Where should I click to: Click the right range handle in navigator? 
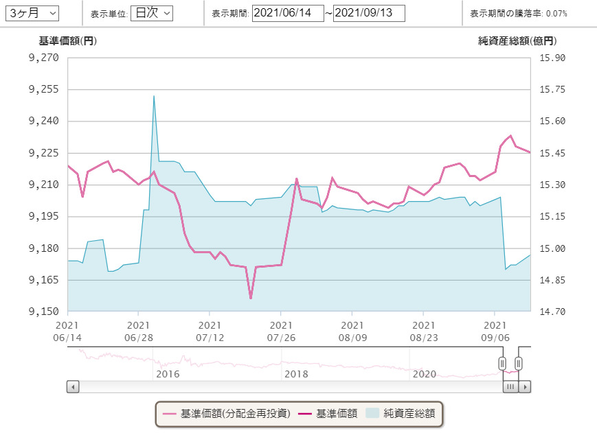[519, 363]
